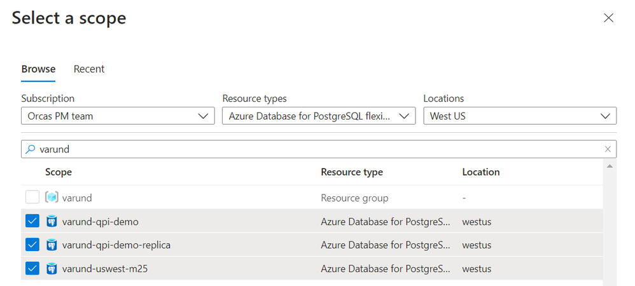Image resolution: width=635 pixels, height=286 pixels.
Task: Switch to the Browse tab
Action: click(38, 69)
